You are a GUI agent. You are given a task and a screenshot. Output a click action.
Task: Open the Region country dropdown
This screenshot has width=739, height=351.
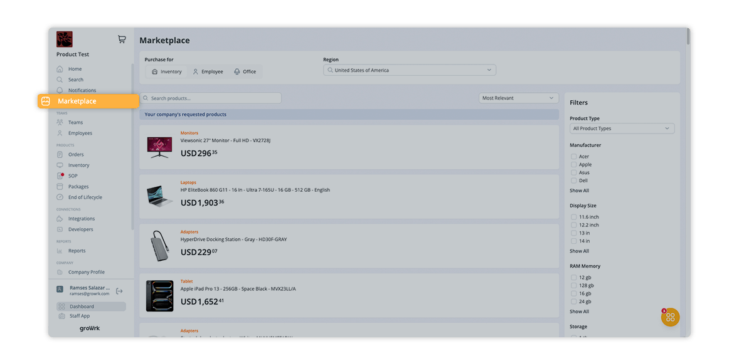410,71
